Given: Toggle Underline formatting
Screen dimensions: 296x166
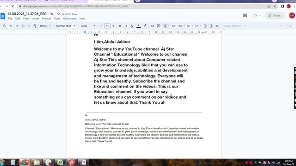Looking at the screenshot, I should 132,26.
